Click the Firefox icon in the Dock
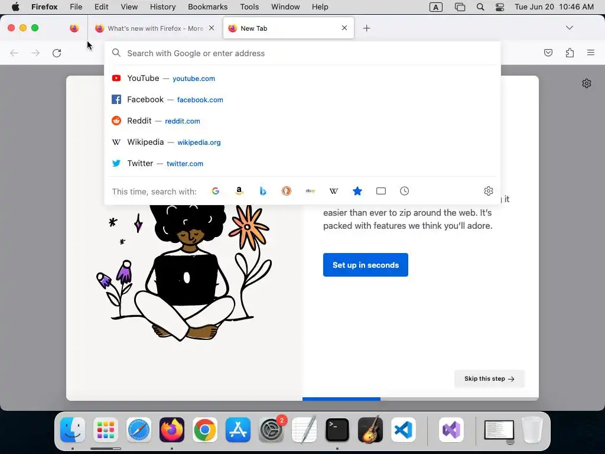 pos(172,430)
